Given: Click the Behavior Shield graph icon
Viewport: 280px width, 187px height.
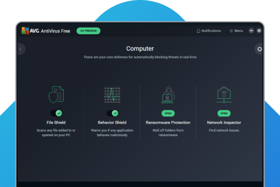Looking at the screenshot, I should 112,95.
